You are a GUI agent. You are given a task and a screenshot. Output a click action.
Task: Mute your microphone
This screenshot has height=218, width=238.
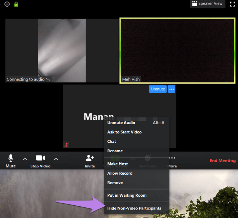click(11, 161)
